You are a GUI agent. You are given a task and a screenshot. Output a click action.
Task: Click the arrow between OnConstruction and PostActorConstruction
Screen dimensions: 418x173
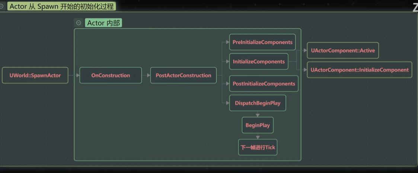pyautogui.click(x=146, y=75)
